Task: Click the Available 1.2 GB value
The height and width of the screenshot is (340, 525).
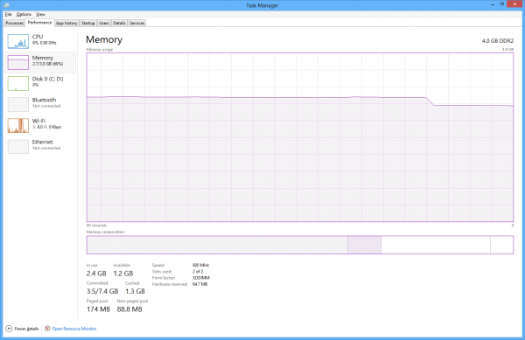Action: (x=123, y=274)
